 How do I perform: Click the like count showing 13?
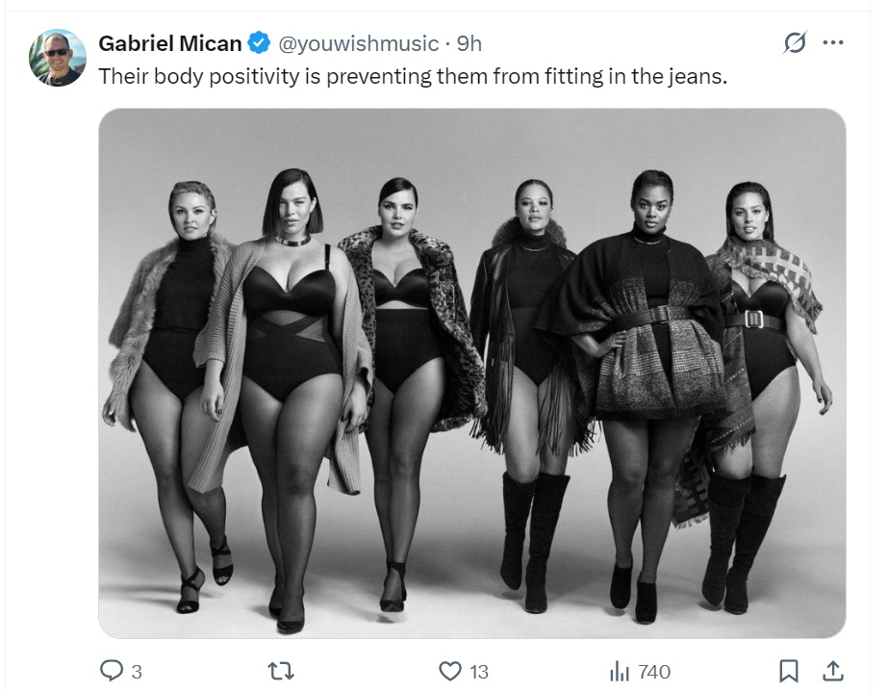click(x=478, y=672)
